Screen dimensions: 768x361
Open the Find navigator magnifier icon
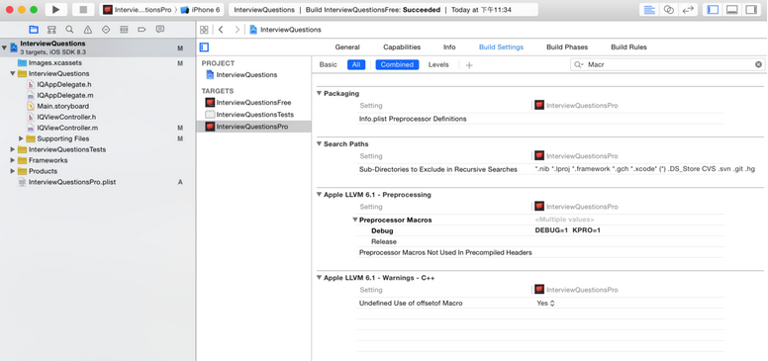tap(69, 30)
